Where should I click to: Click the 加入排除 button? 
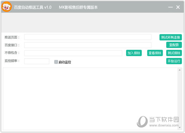pos(134,53)
